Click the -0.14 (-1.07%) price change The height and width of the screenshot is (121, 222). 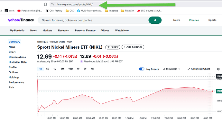point(65,56)
